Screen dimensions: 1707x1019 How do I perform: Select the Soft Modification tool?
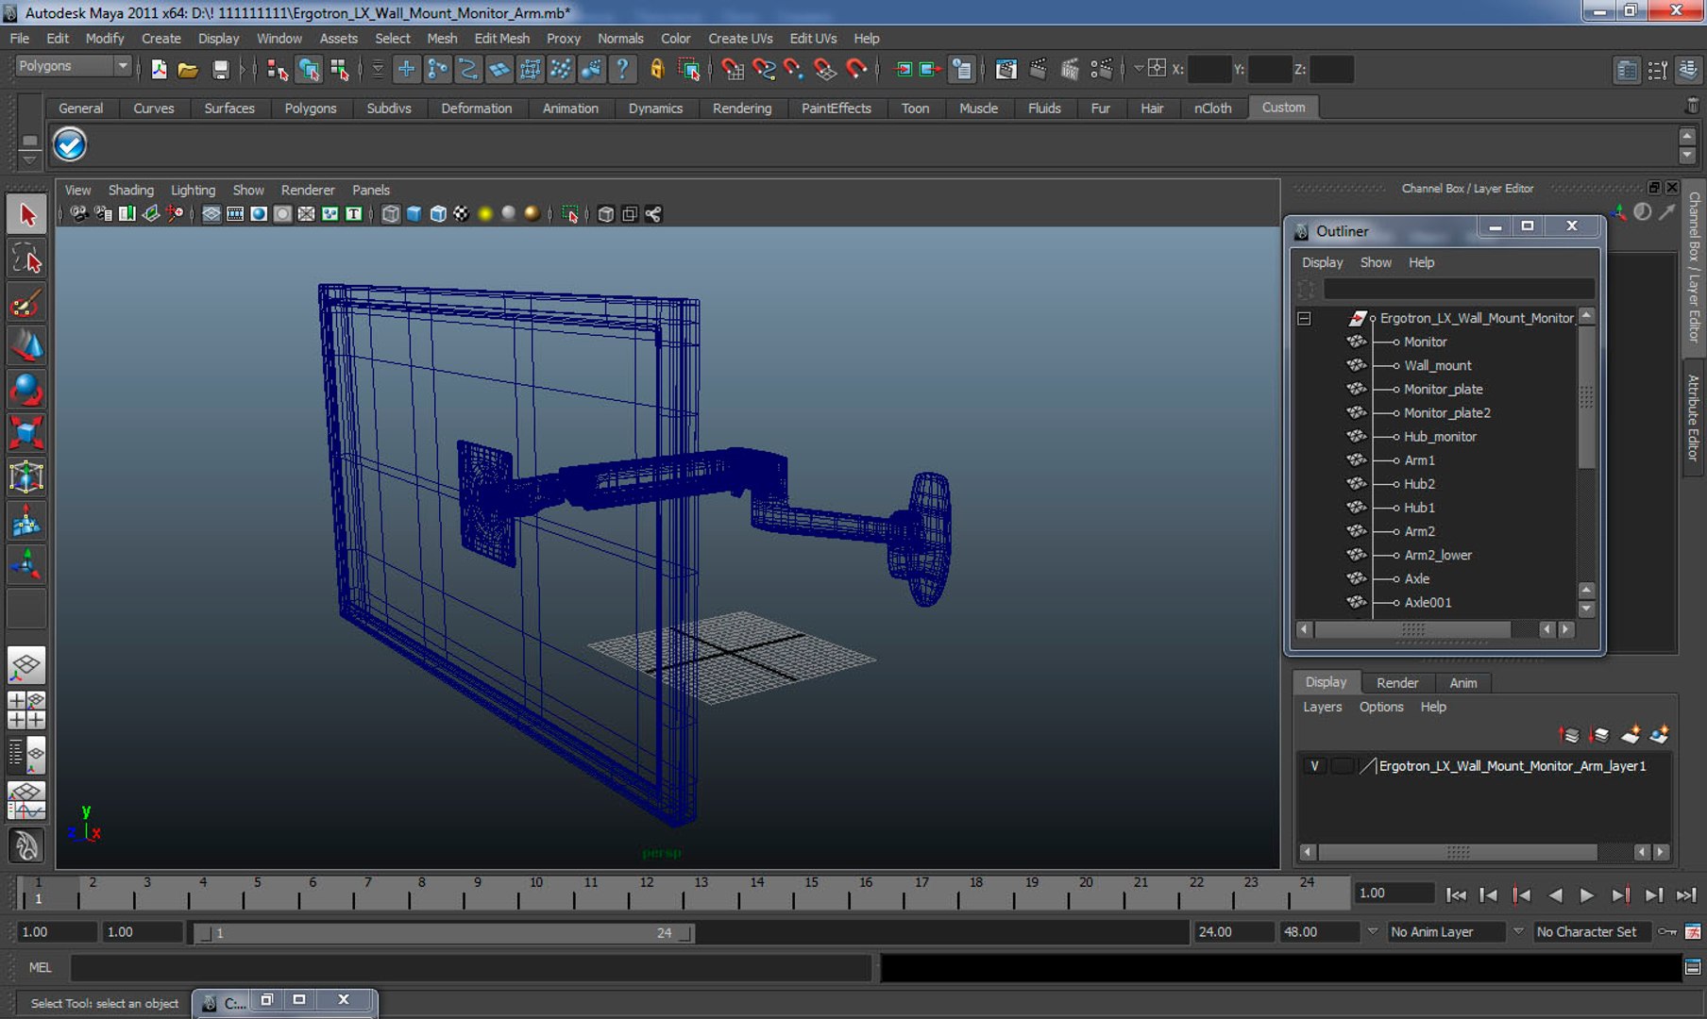(26, 522)
